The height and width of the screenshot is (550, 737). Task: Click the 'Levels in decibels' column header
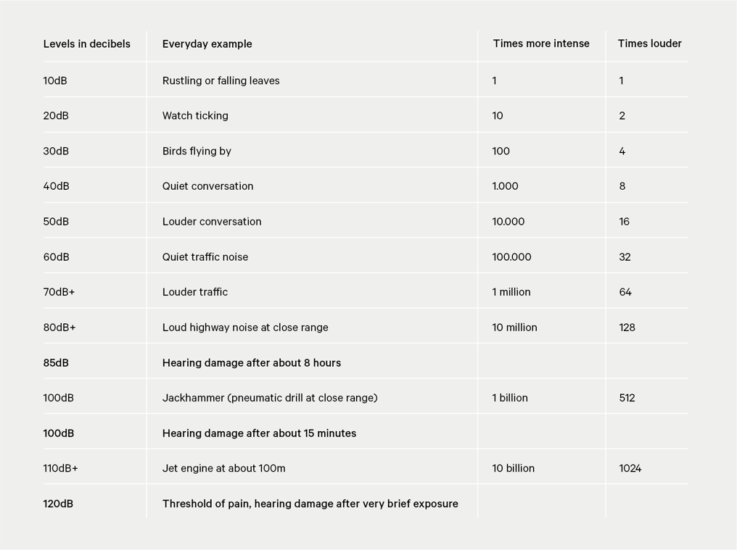[x=87, y=43]
